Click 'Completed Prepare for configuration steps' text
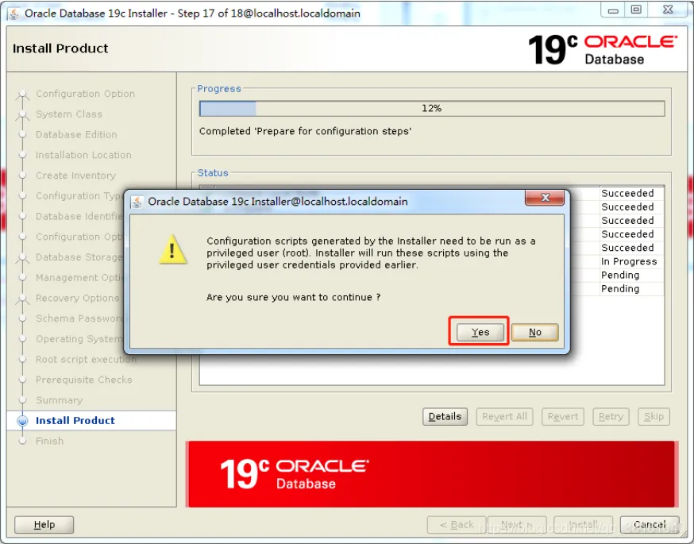 (306, 132)
